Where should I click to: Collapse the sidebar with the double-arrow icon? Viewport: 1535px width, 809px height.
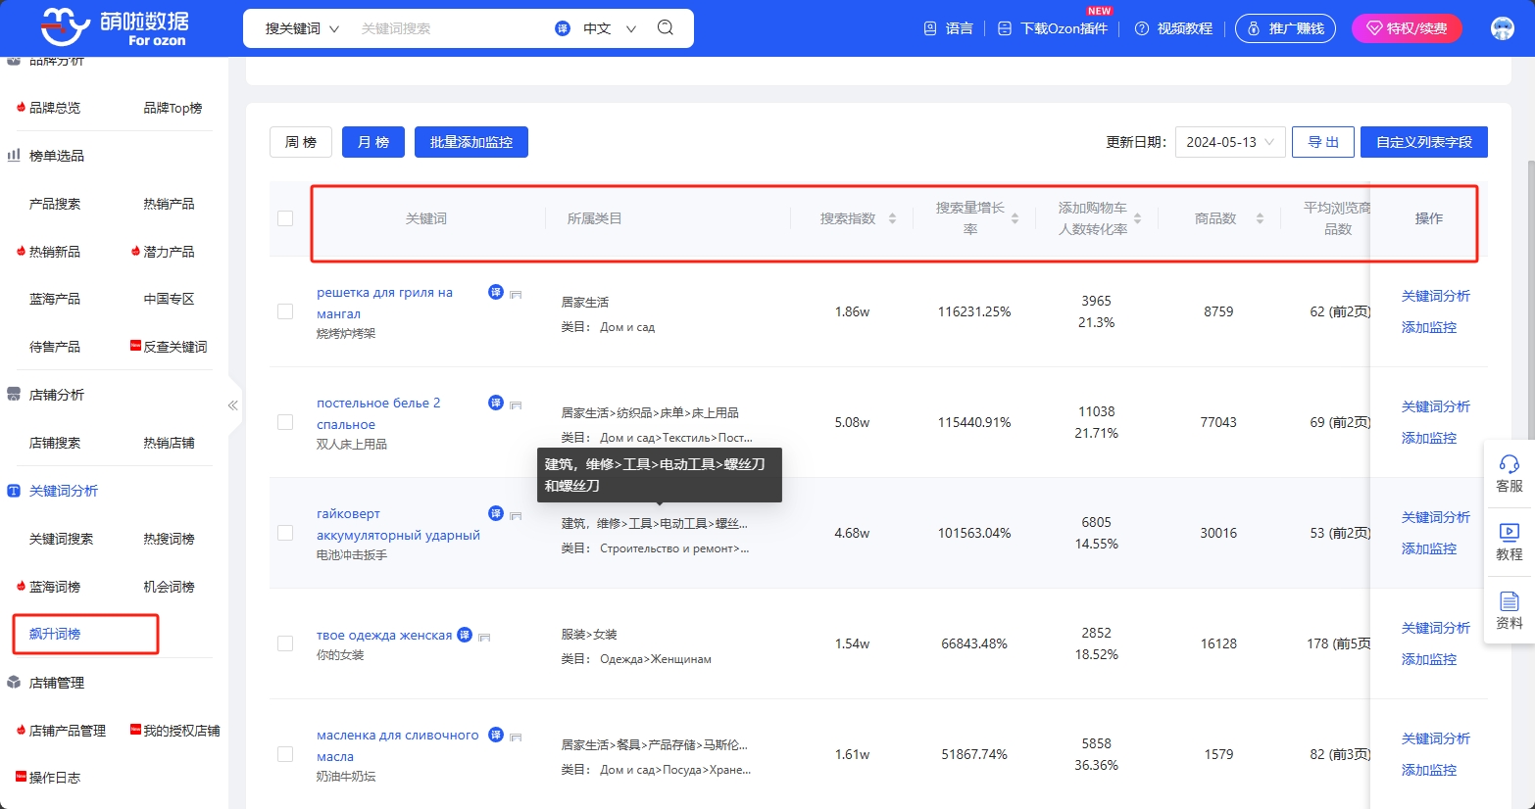point(233,404)
